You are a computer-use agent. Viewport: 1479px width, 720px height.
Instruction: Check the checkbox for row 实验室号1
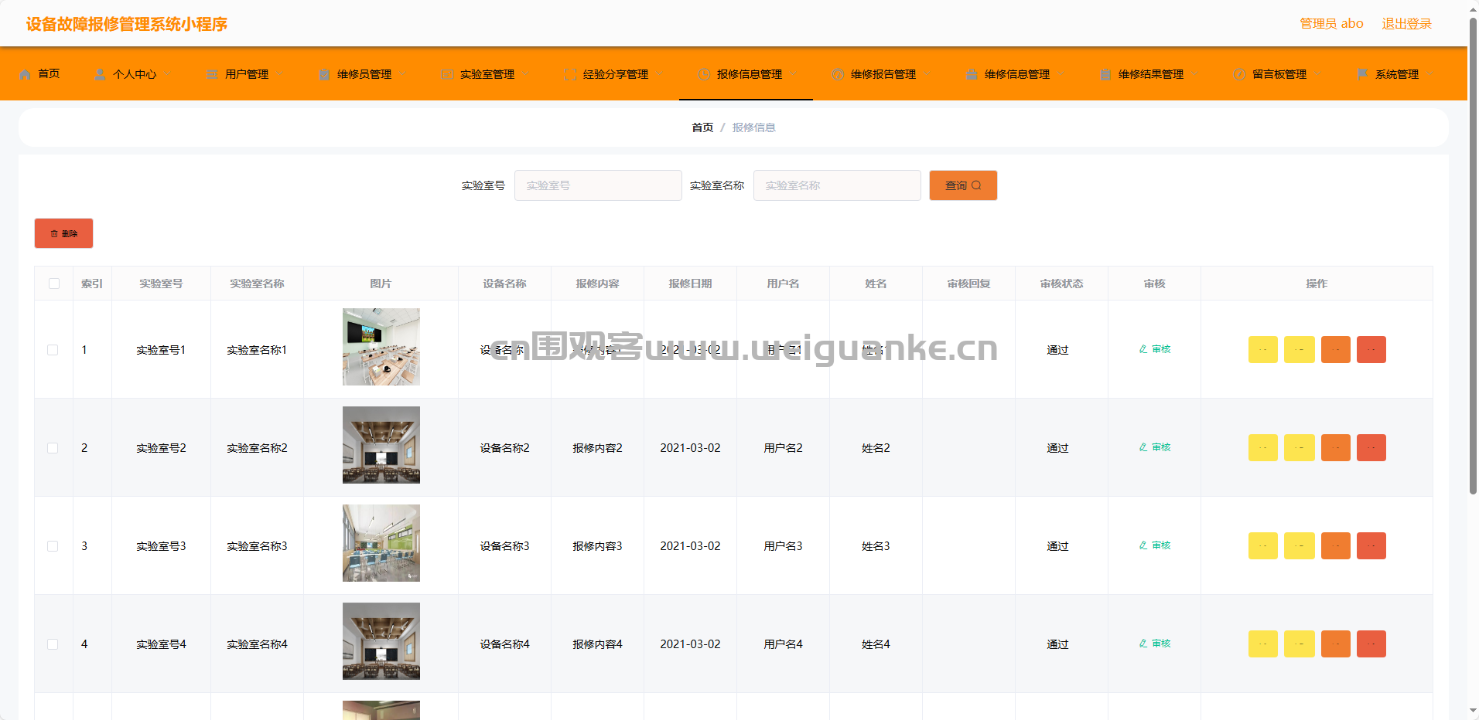coord(53,350)
